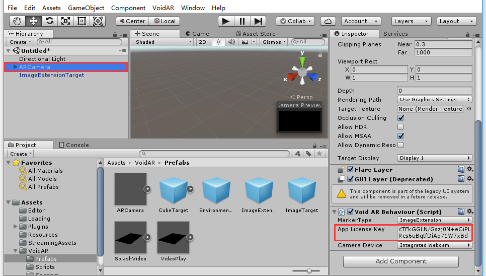Click the App License Key field
The image size is (486, 276).
click(x=434, y=232)
